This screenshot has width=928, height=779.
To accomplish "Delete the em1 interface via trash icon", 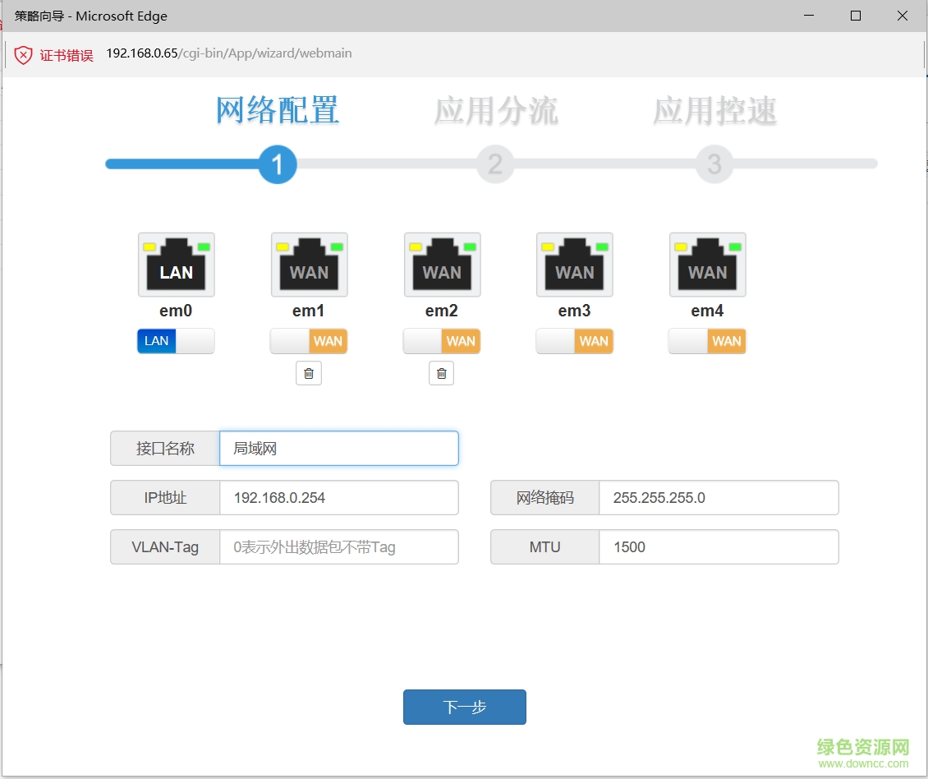I will [x=309, y=373].
